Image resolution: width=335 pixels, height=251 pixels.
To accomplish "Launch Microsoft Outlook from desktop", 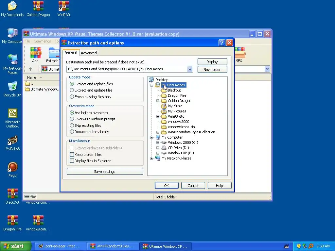I will click(x=12, y=118).
